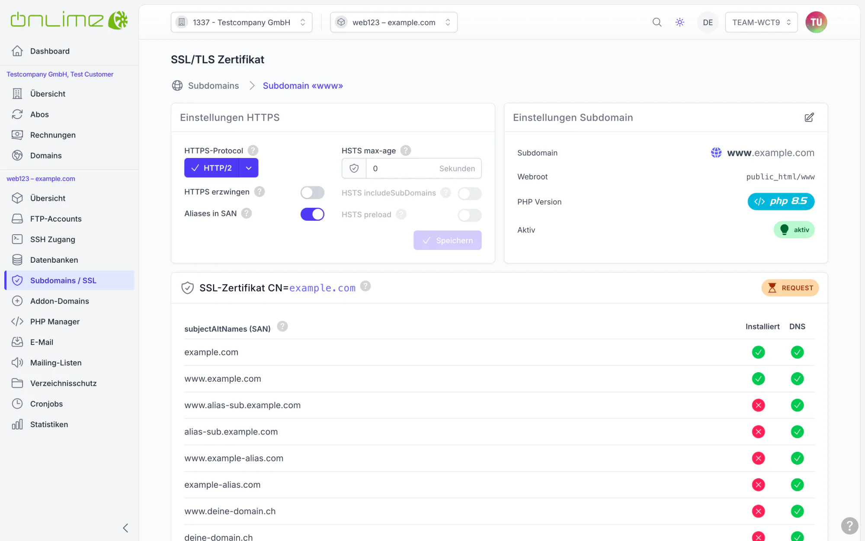Screen dimensions: 865x541
Task: Click the Installiert error icon for www.alias-sub.example.com
Action: [x=758, y=405]
